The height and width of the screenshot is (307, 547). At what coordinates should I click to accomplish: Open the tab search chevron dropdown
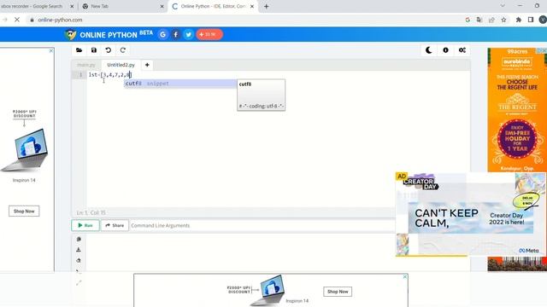pos(503,6)
